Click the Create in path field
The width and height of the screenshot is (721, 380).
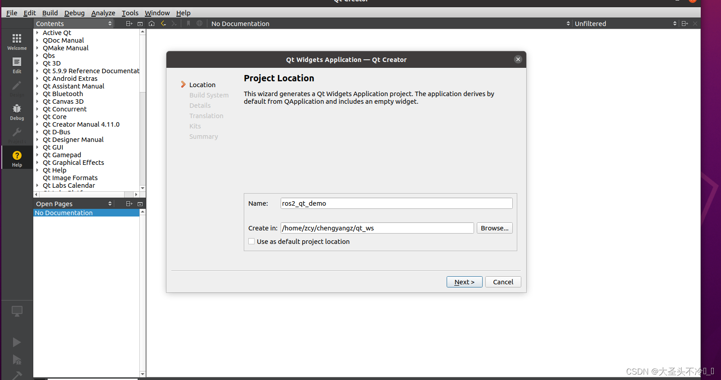(377, 228)
